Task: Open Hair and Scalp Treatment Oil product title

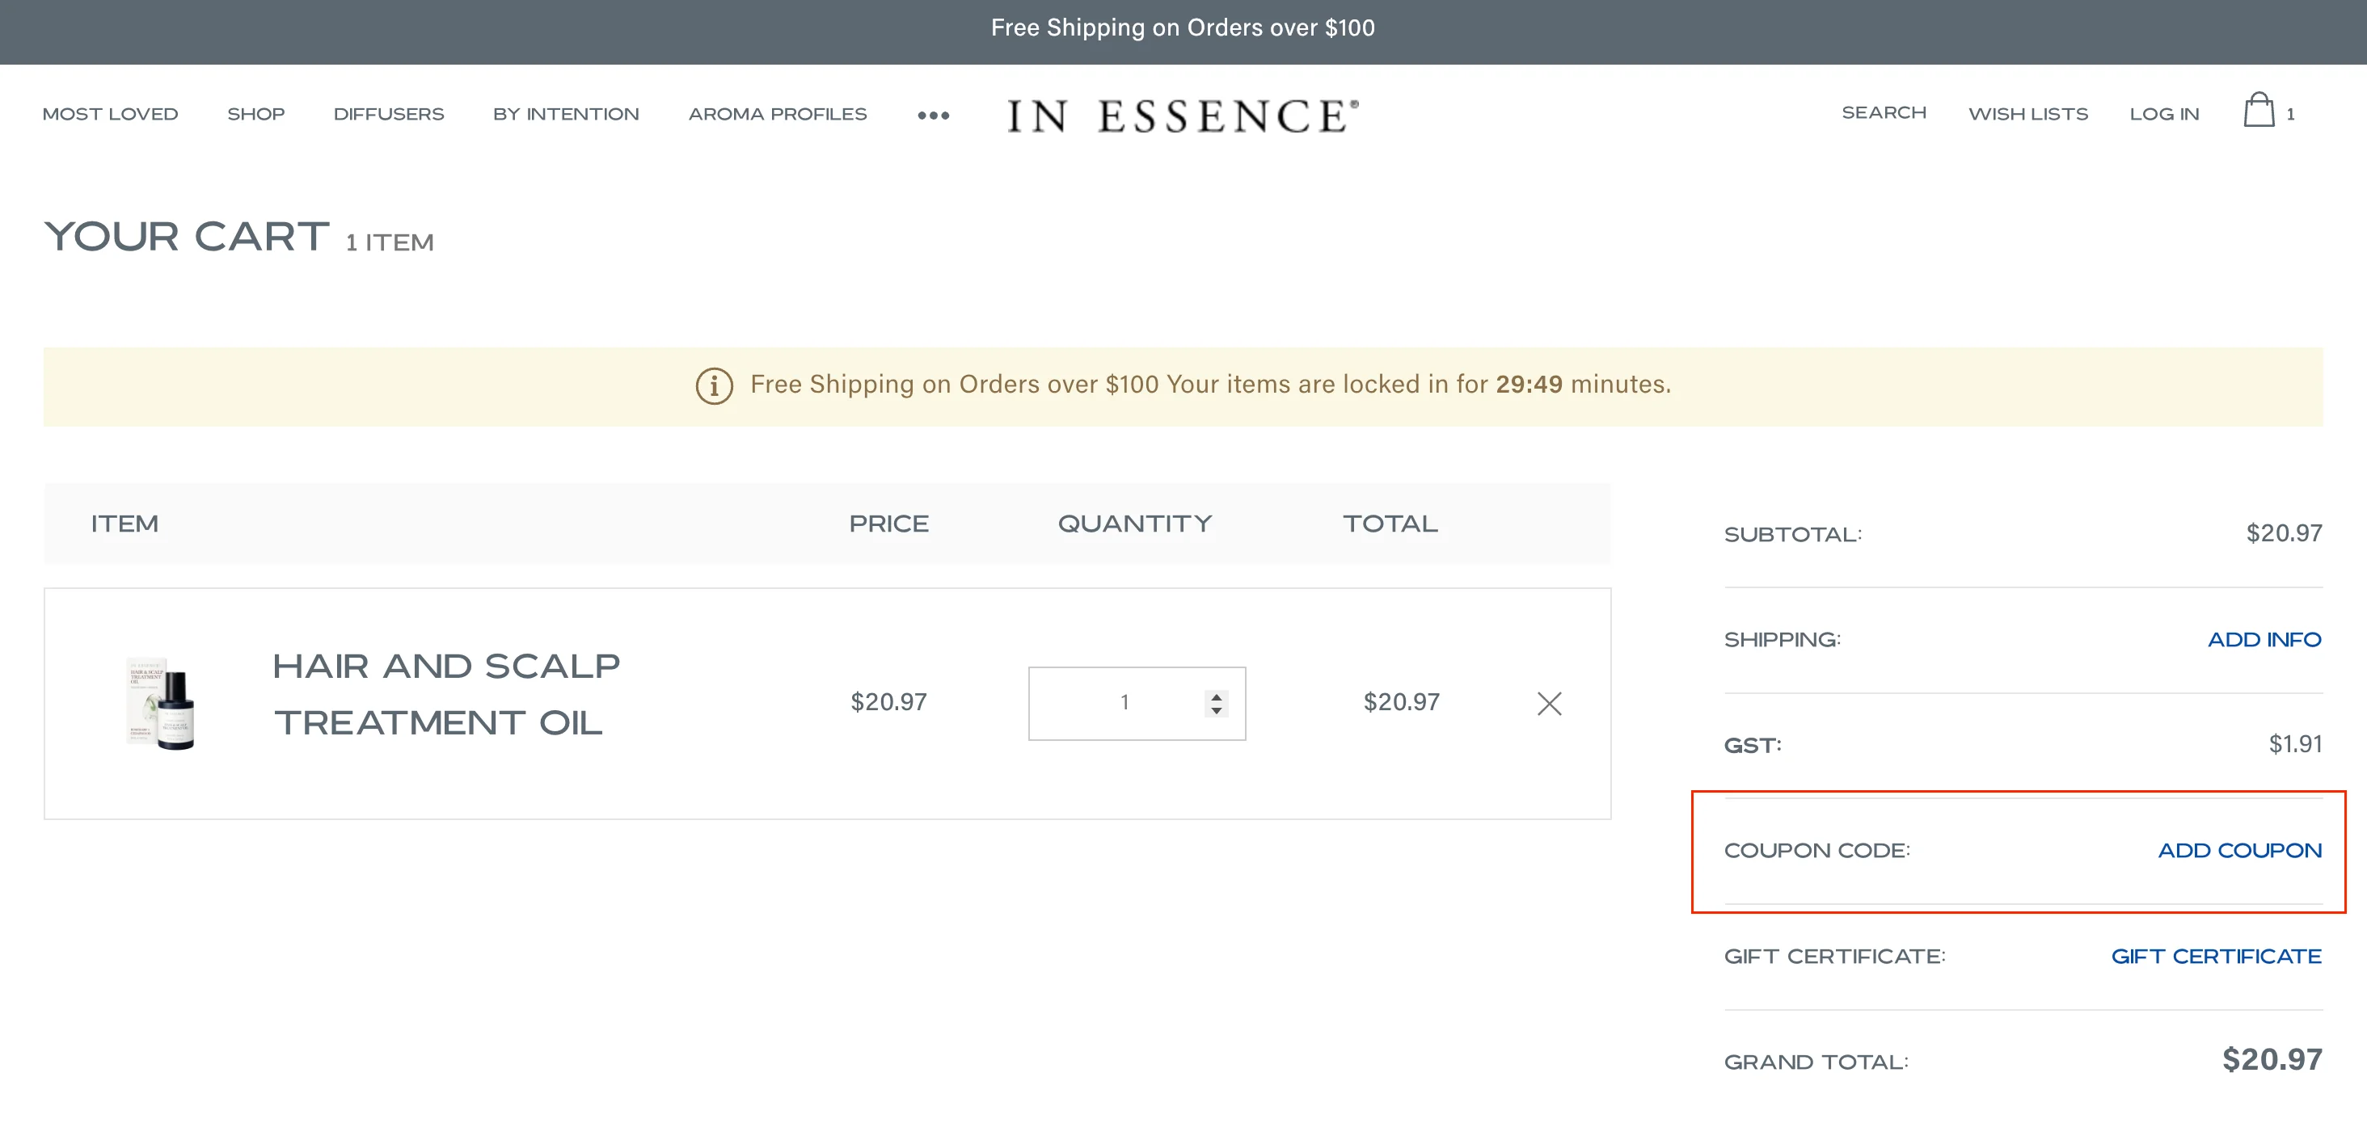Action: 446,694
